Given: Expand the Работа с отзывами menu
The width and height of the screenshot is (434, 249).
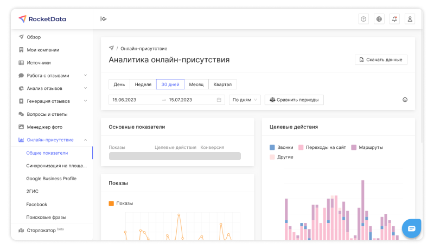Looking at the screenshot, I should coord(85,75).
